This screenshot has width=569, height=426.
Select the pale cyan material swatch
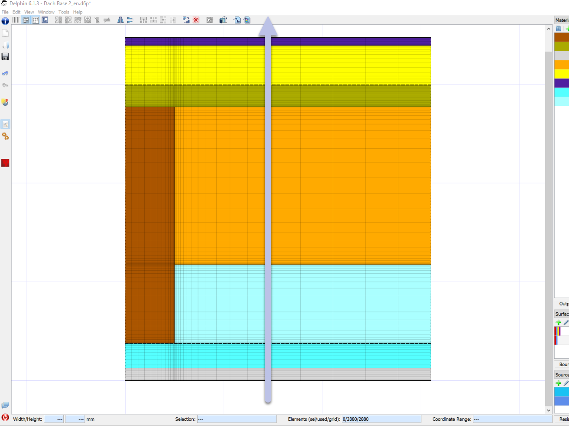click(562, 101)
